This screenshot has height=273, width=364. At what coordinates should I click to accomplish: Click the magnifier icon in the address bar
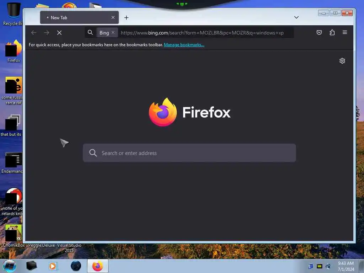click(x=90, y=32)
